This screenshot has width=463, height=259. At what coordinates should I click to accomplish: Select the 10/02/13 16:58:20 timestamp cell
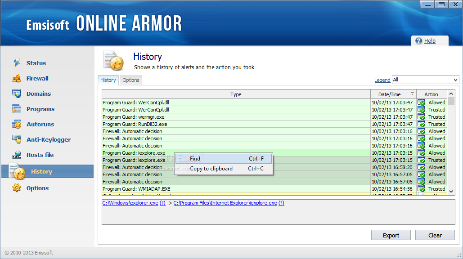pos(393,167)
